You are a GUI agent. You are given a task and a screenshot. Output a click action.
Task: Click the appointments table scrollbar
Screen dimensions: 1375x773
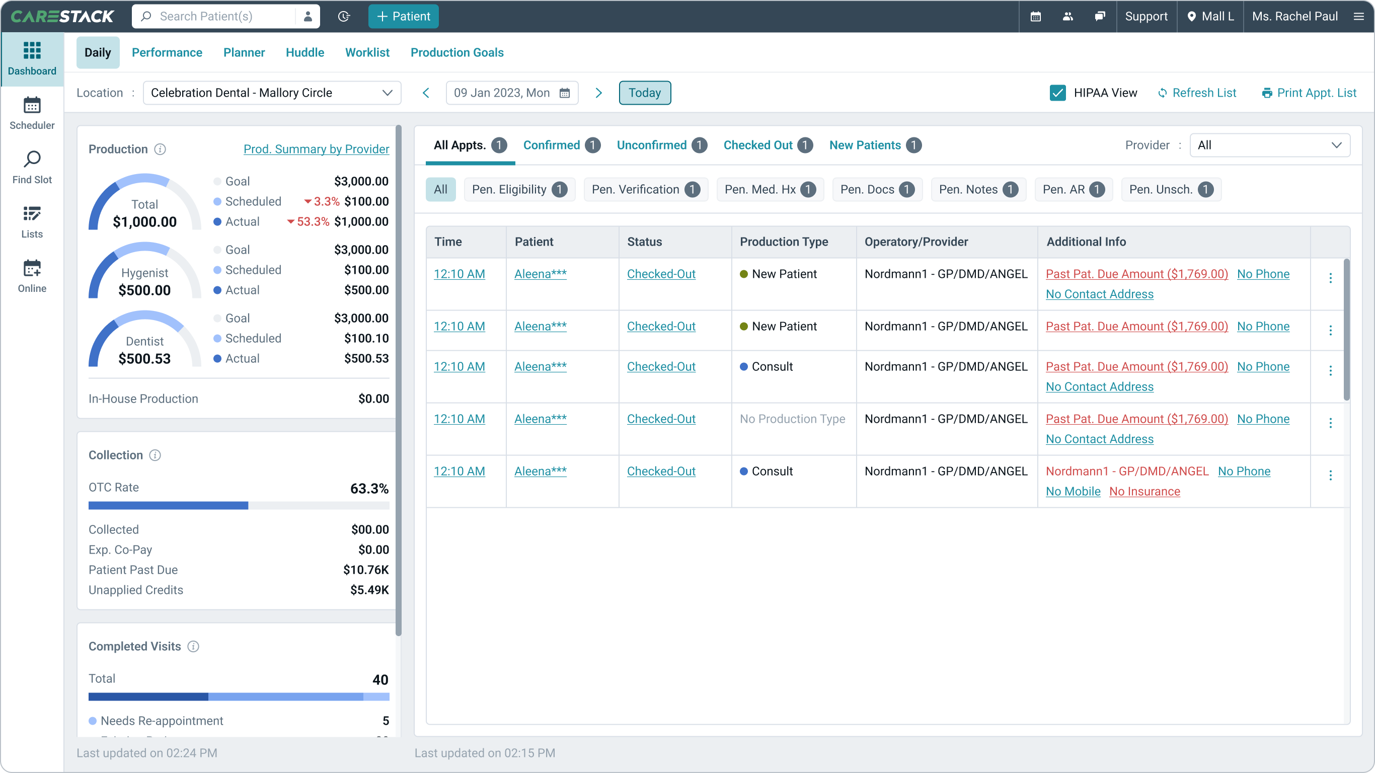1347,329
